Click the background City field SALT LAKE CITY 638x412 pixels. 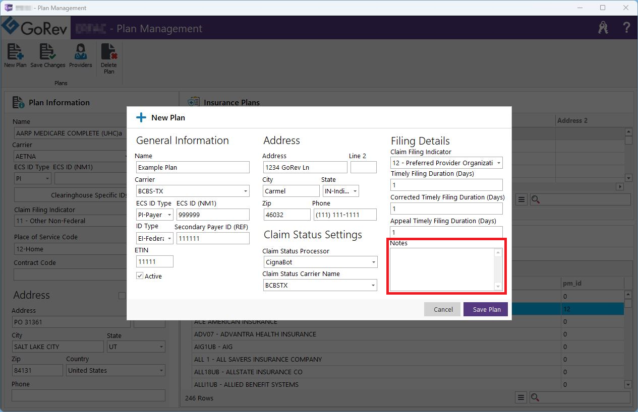coord(58,347)
